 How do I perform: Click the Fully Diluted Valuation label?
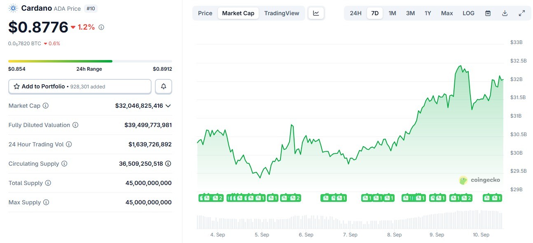tap(39, 125)
